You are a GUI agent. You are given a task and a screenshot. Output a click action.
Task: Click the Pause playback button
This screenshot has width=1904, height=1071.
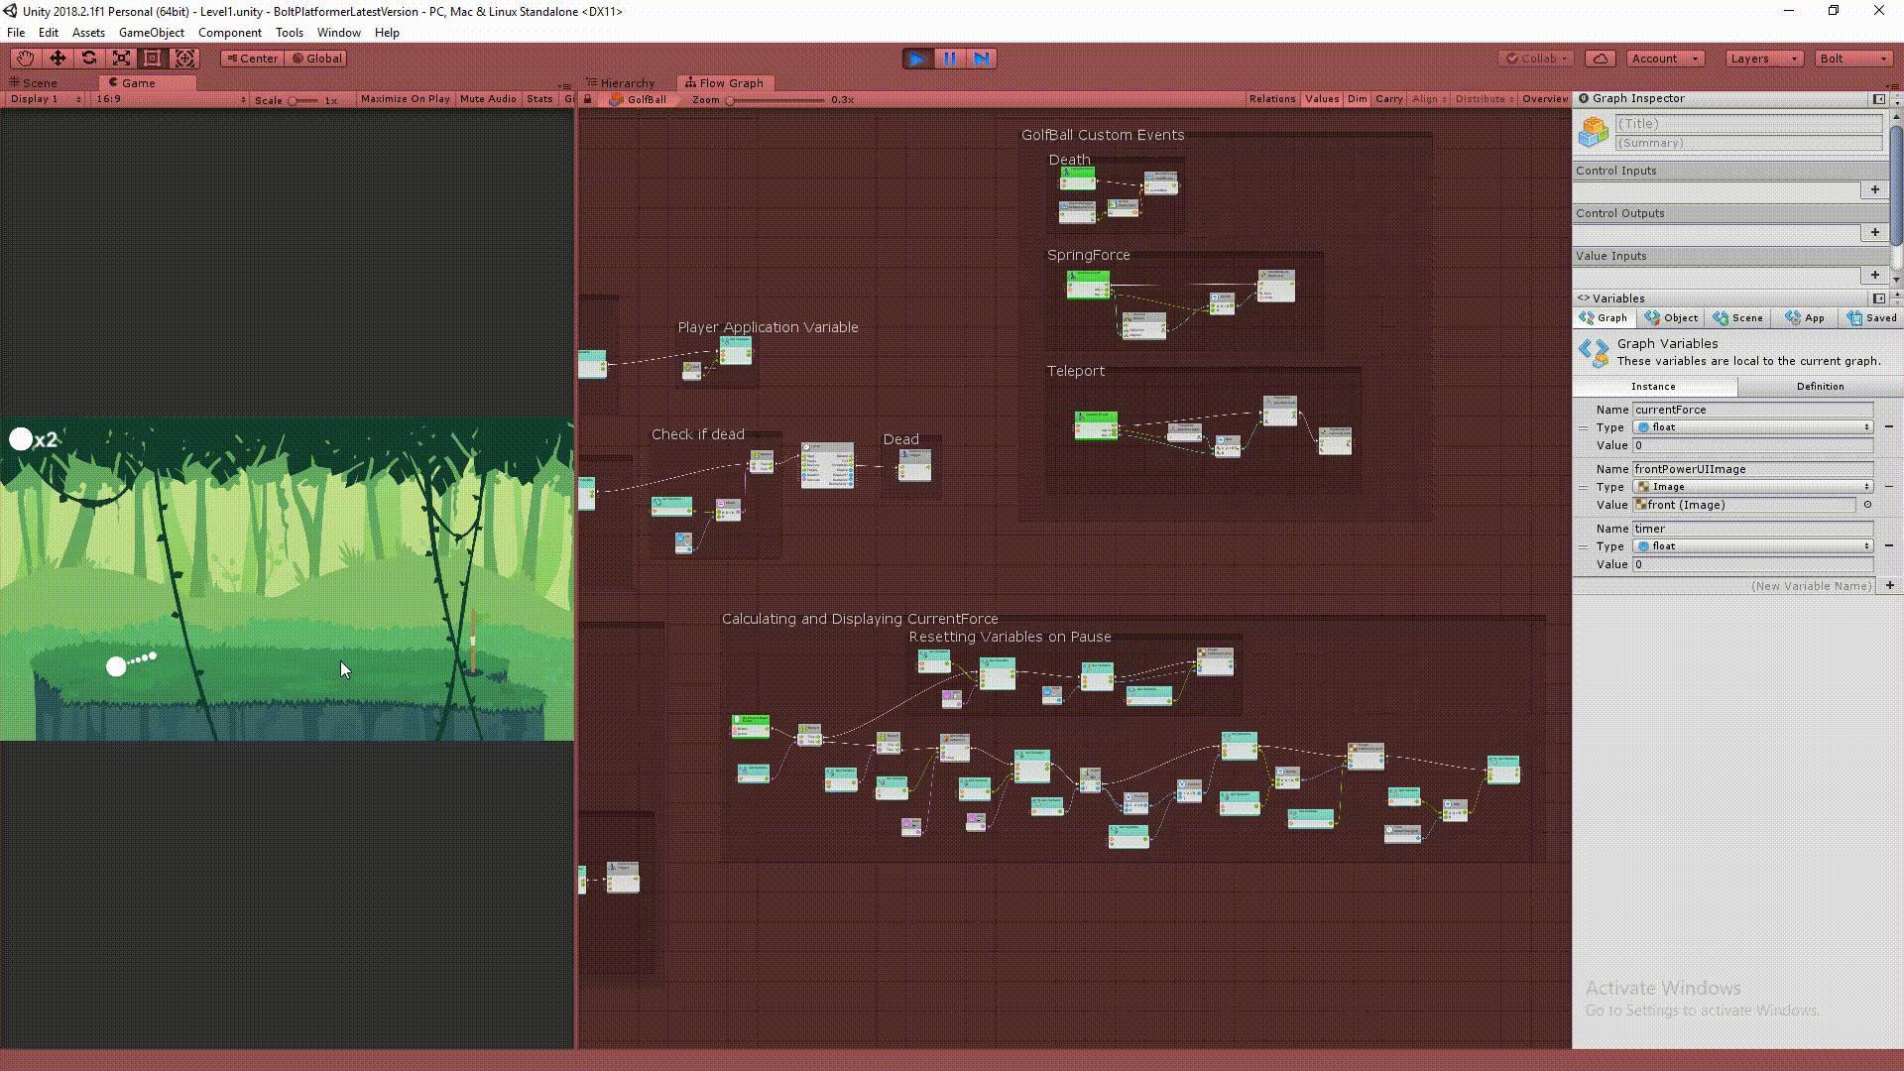tap(949, 59)
